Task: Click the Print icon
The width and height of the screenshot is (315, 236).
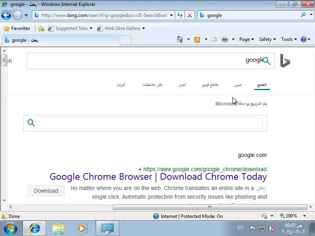Action: [x=224, y=39]
